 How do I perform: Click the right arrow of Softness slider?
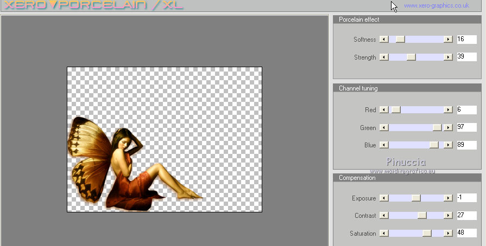[448, 40]
